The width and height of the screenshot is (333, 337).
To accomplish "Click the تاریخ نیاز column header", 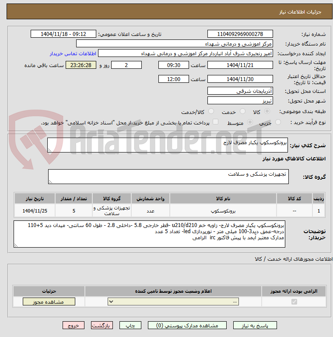I will pos(35,199).
